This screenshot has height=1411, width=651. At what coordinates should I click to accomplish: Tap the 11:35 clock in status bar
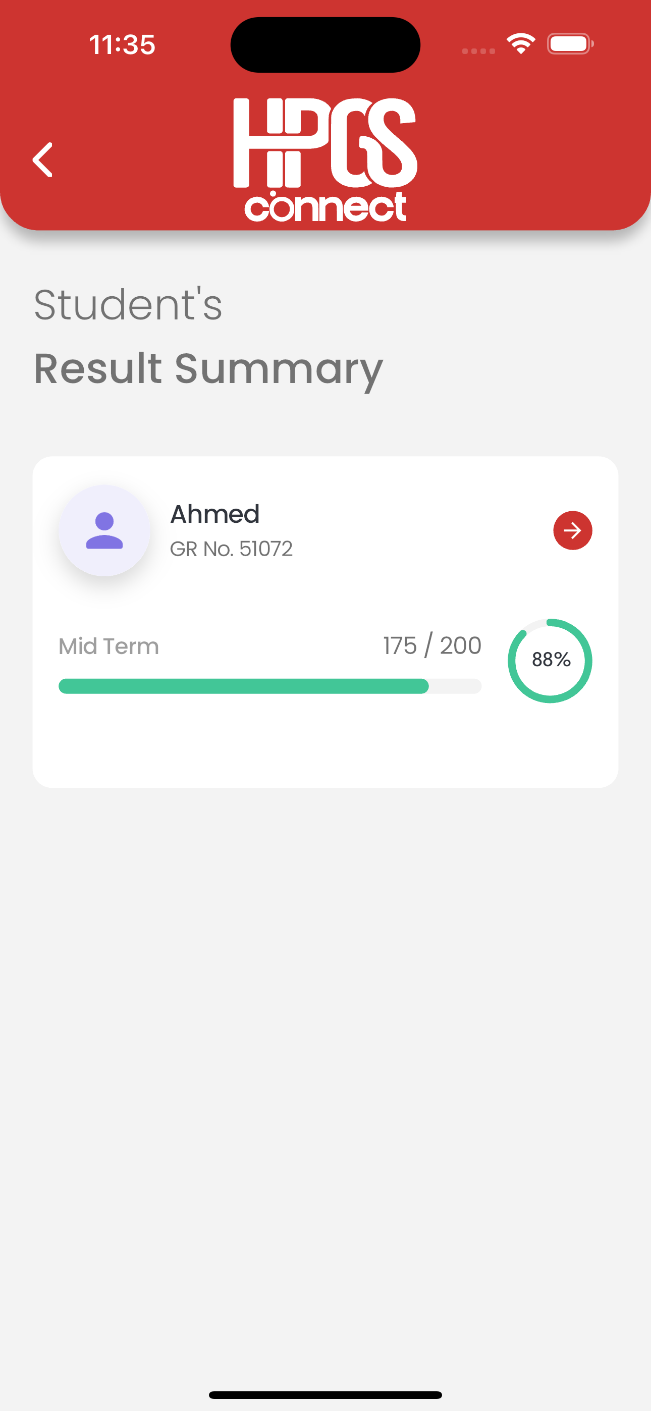[x=122, y=44]
